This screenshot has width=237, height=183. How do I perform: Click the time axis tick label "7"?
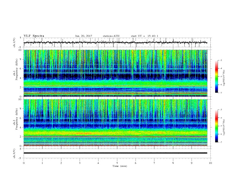154,163
